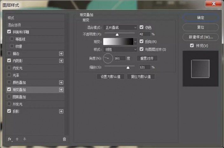Click 新建样式(W)... button
This screenshot has height=148, width=224.
[200, 37]
